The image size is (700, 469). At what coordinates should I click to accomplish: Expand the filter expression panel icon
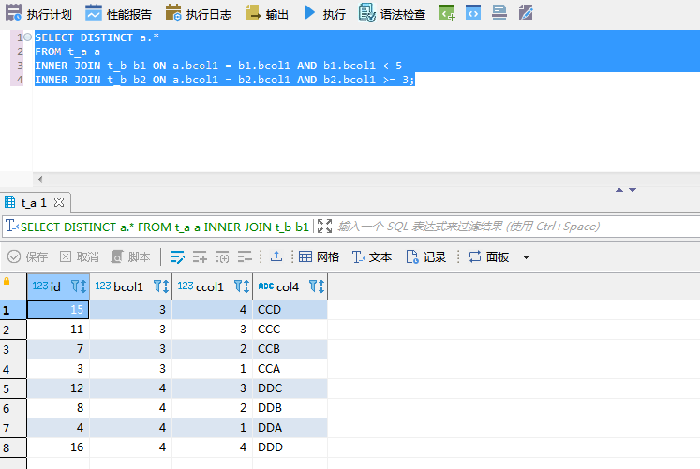point(325,227)
